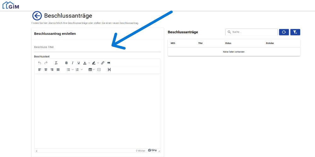Apply underline formatting in editor
The height and width of the screenshot is (157, 315).
(x=79, y=63)
